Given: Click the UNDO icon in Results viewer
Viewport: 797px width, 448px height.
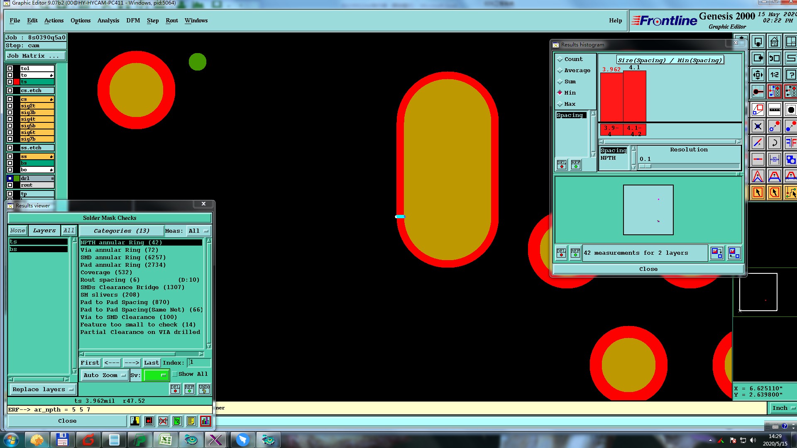Looking at the screenshot, I should point(204,389).
